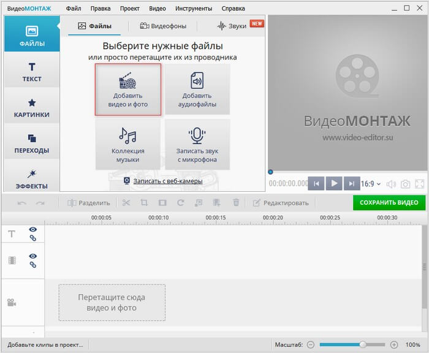Click Записать звук с микрофона tile
This screenshot has width=429, height=353.
click(x=197, y=145)
